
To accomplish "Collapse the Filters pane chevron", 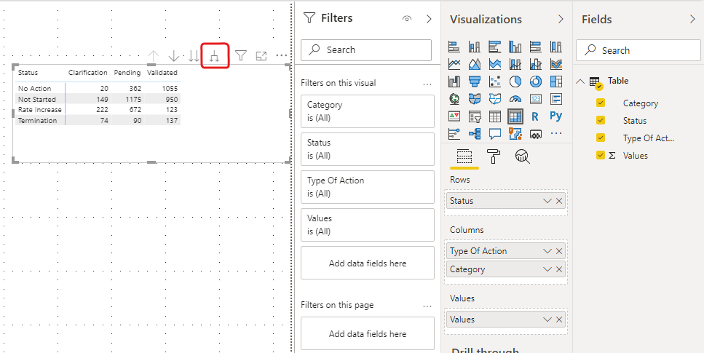I will 429,19.
